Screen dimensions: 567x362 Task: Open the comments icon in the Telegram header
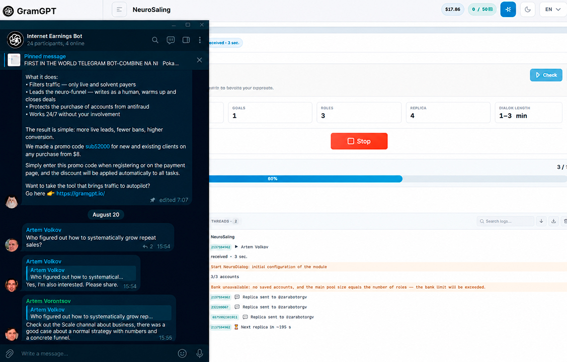pyautogui.click(x=171, y=40)
